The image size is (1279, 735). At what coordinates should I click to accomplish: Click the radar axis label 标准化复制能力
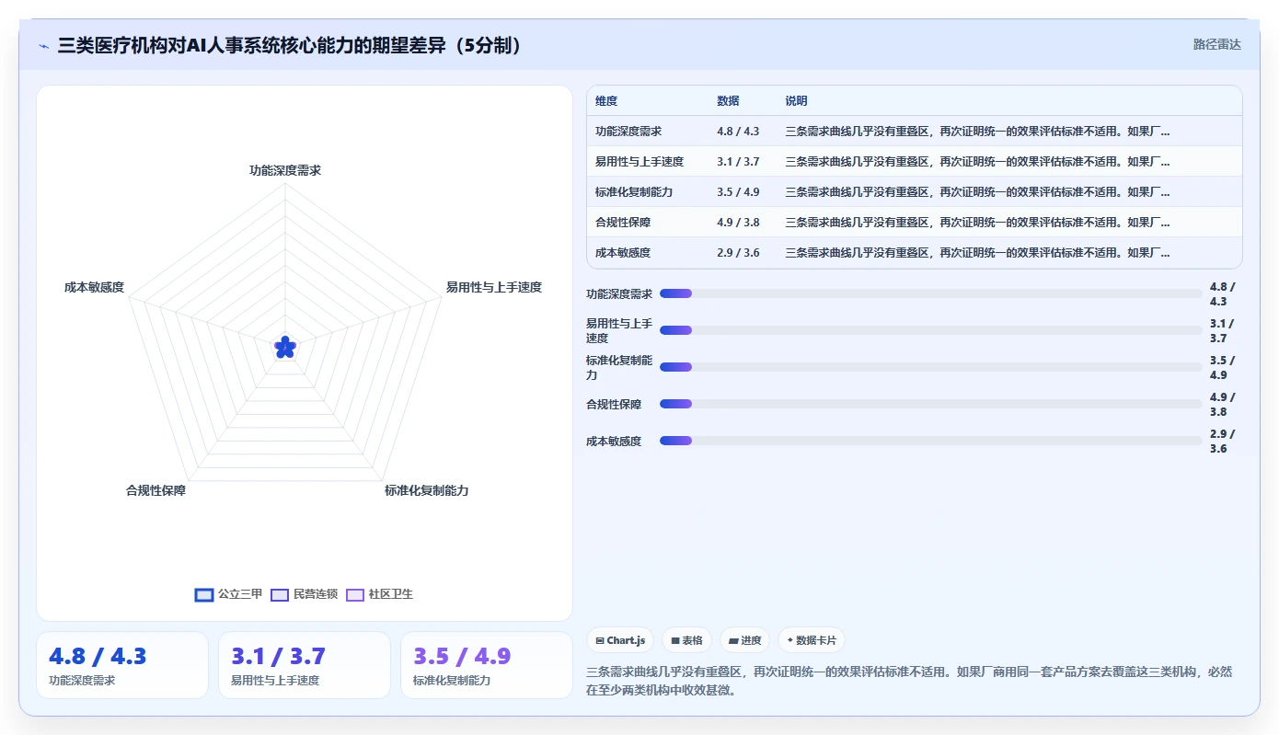click(427, 491)
